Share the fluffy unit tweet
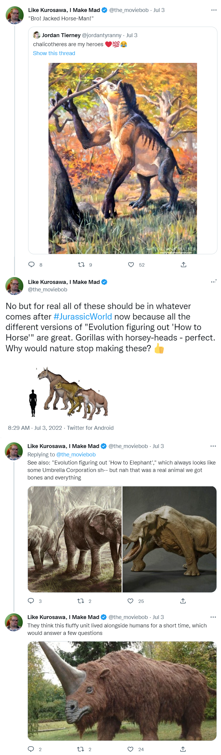 tap(183, 749)
